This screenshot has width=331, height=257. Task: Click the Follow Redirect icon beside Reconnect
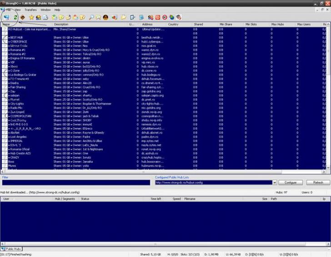click(22, 17)
